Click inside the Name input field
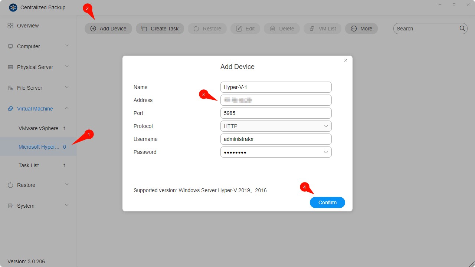Screen dimensions: 475x267 (276, 87)
